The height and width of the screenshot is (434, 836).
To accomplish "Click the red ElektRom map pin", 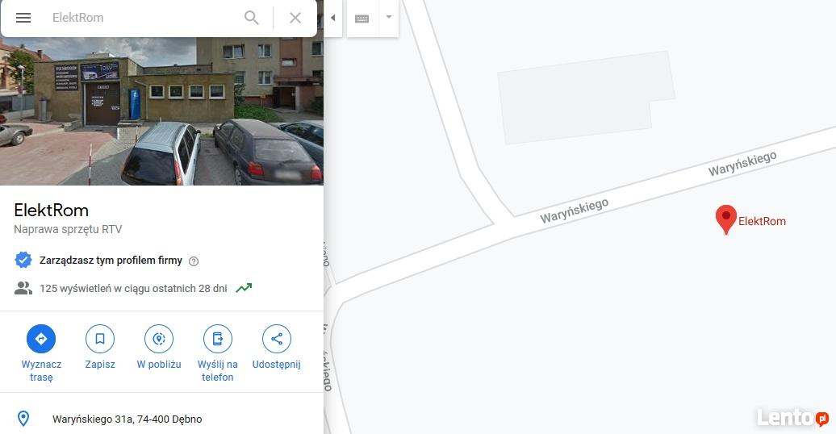I will coord(725,219).
